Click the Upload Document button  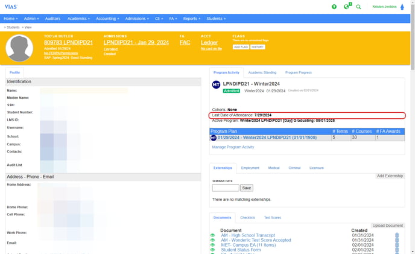(387, 225)
